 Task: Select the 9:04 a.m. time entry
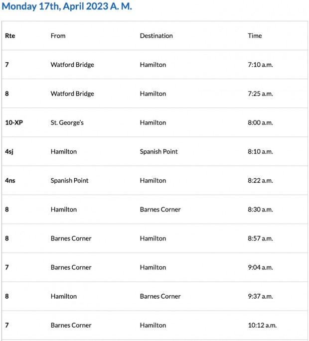(260, 267)
